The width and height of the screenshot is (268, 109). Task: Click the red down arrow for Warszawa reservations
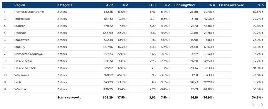pyautogui.click(x=262, y=75)
